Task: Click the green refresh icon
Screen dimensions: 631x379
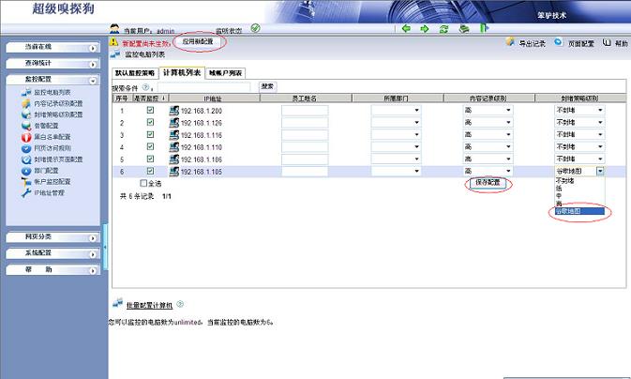Action: (443, 29)
